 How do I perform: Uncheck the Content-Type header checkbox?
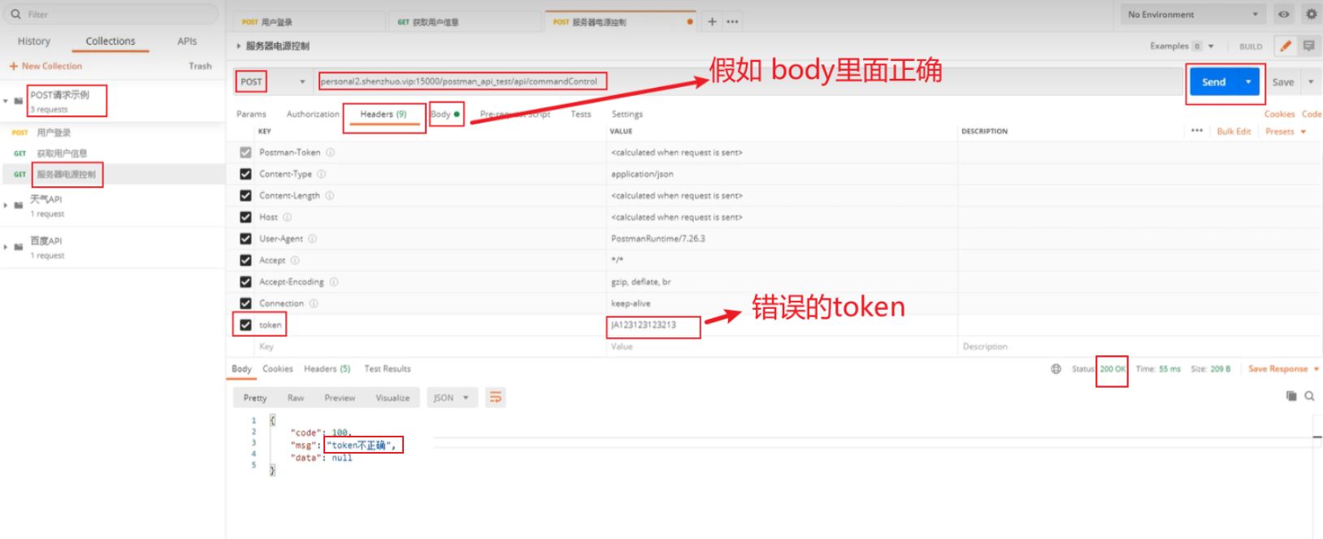tap(245, 174)
